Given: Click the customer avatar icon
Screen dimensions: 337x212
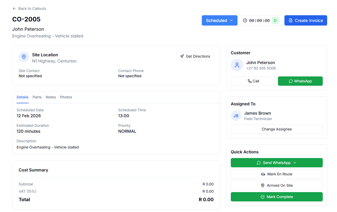Looking at the screenshot, I should (x=237, y=65).
